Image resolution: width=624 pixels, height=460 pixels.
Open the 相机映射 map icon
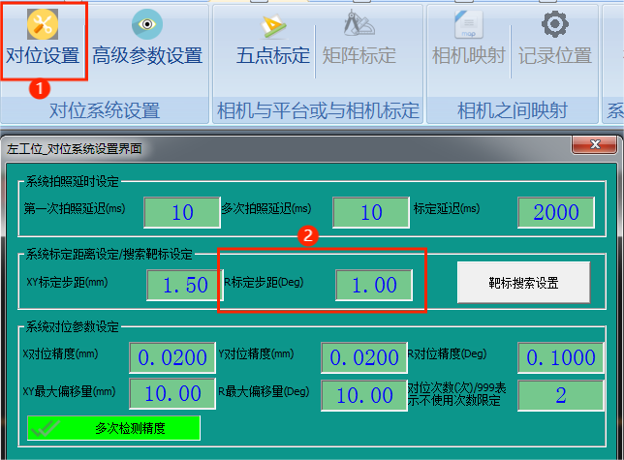pyautogui.click(x=470, y=24)
